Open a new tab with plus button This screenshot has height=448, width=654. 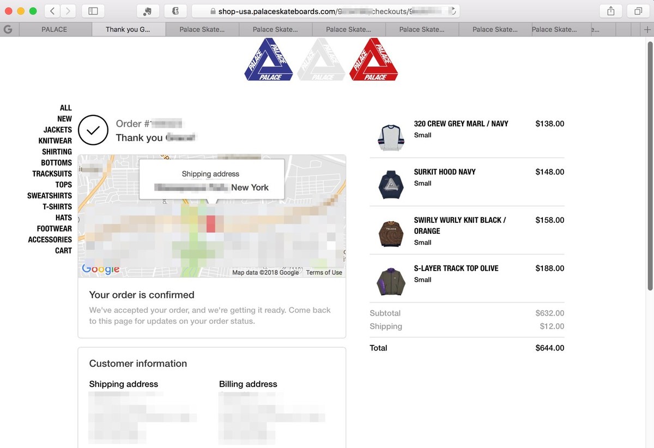tap(647, 29)
